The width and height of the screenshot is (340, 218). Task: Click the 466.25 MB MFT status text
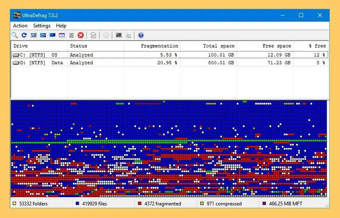[286, 204]
